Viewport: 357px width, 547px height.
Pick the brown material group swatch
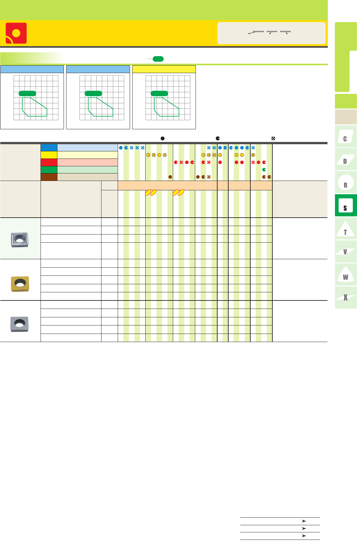(49, 177)
